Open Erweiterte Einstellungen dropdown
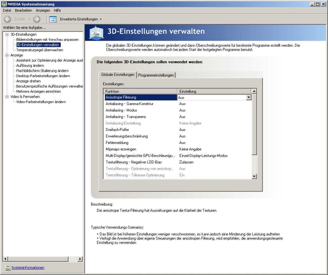Screen dimensions: 328x275 (x=81, y=19)
